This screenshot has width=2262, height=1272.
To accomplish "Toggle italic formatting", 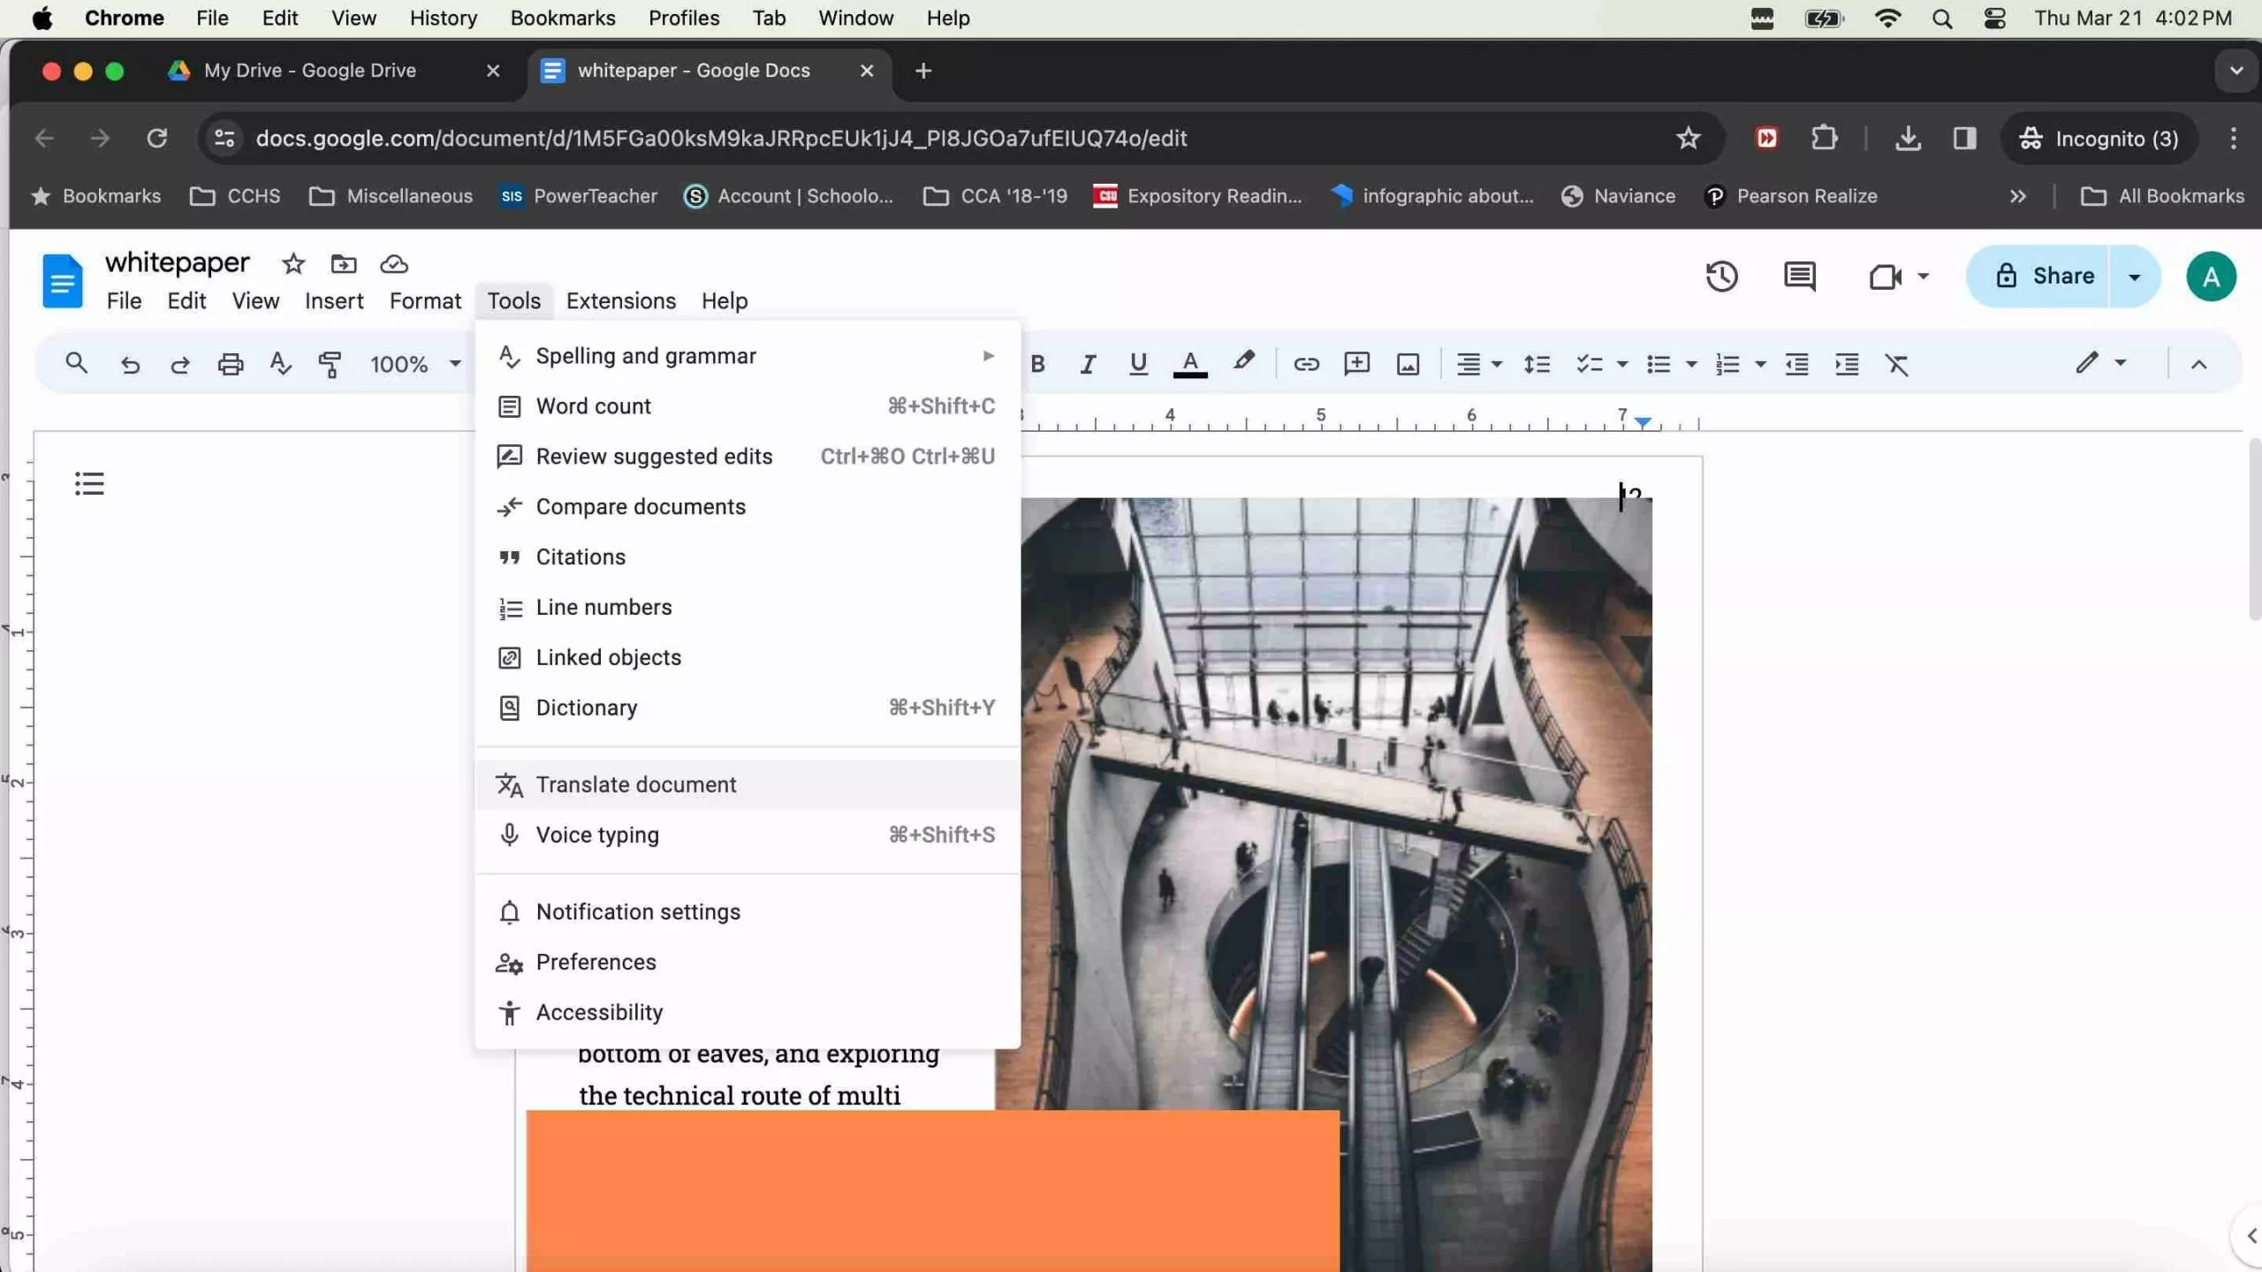I will click(x=1087, y=364).
